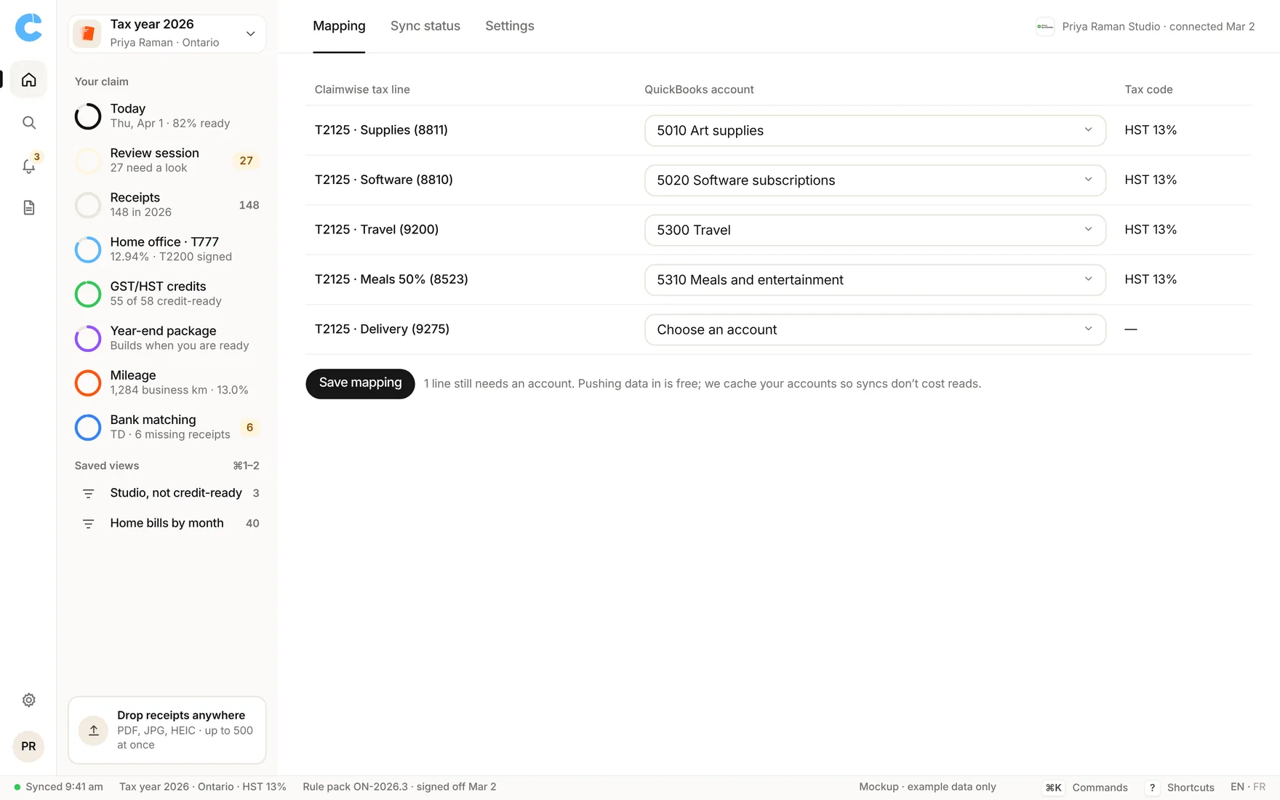Click the purple Year-end package ring
Image resolution: width=1280 pixels, height=800 pixels.
[88, 338]
